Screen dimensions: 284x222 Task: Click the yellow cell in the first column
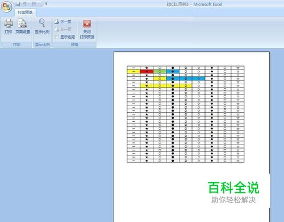(x=133, y=71)
